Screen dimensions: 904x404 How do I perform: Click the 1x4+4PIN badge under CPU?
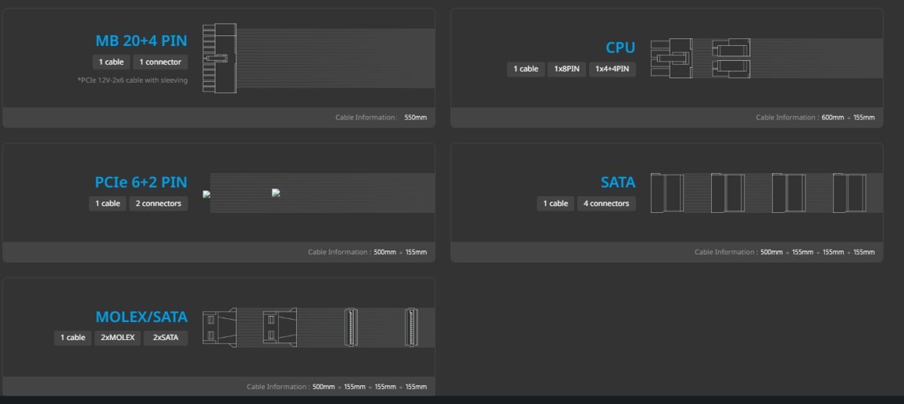click(612, 69)
